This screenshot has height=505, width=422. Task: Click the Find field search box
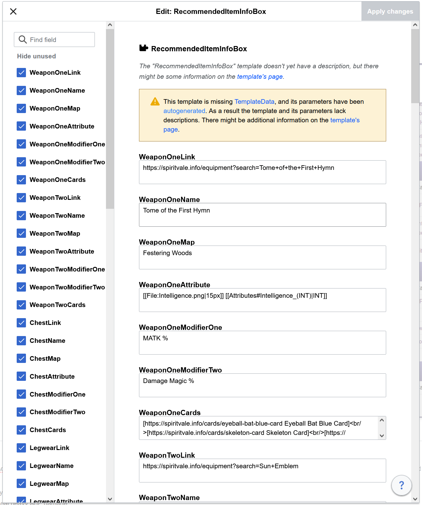[x=54, y=40]
